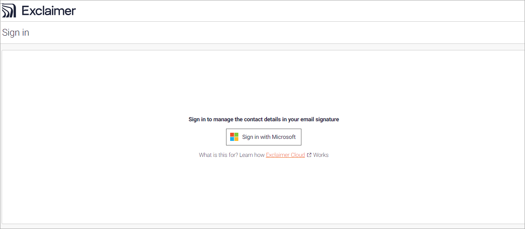Click the green square of Microsoft logo
Viewport: 525px width, 229px height.
tap(236, 135)
